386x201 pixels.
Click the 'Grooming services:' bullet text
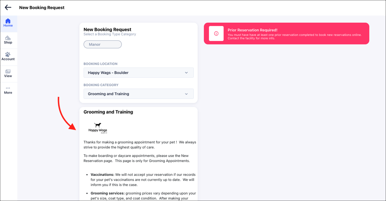pyautogui.click(x=108, y=193)
